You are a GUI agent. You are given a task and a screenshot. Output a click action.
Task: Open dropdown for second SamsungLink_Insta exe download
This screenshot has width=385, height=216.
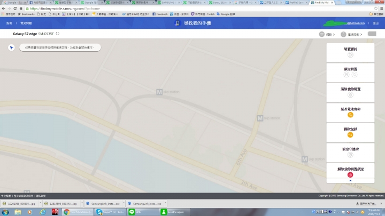tap(165, 203)
